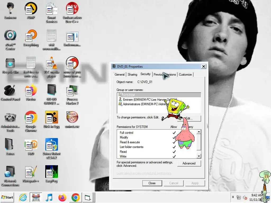The height and width of the screenshot is (203, 271).
Task: Launch HxD hex editor shortcut
Action: [31, 147]
